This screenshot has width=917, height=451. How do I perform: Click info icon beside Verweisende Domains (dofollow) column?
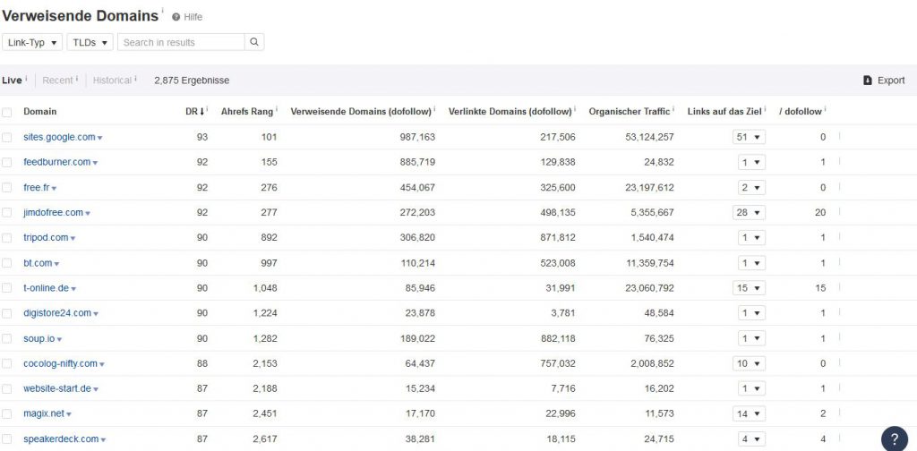[x=434, y=108]
